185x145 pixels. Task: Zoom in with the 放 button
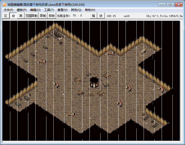101,16
